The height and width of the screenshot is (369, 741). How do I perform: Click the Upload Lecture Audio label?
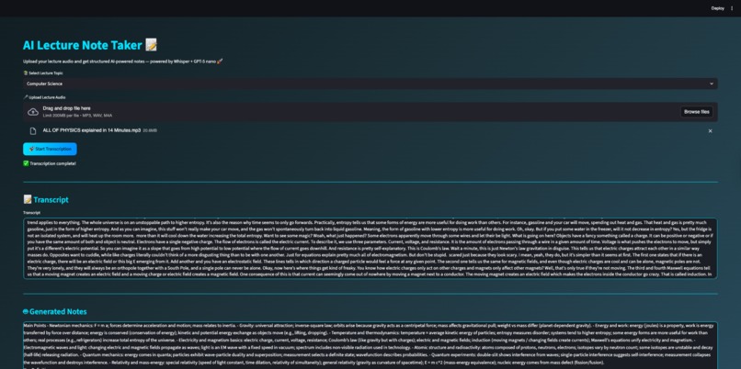pos(44,97)
